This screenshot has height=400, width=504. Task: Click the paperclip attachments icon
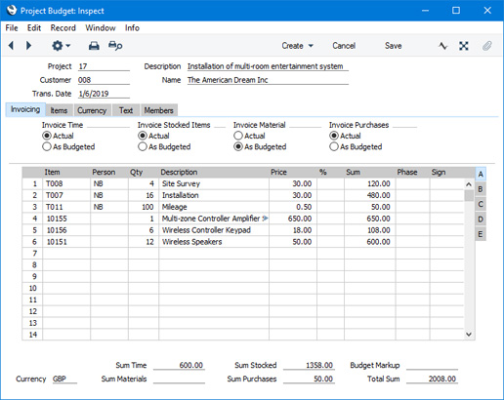(x=486, y=46)
